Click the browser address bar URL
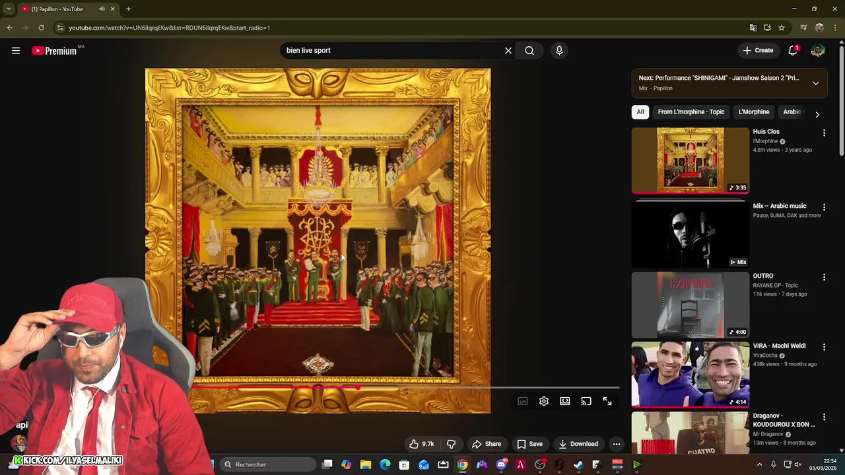The image size is (845, 475). [169, 28]
